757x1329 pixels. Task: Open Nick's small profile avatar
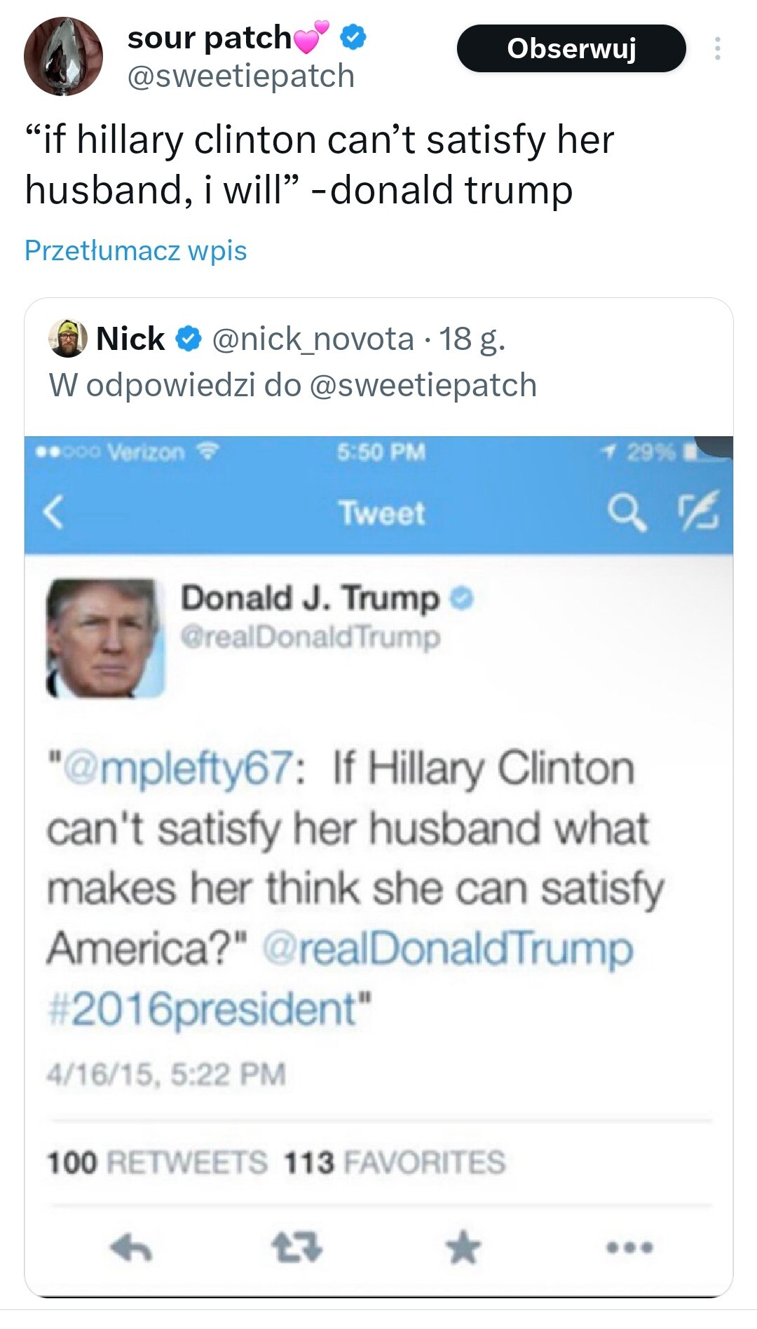click(68, 339)
